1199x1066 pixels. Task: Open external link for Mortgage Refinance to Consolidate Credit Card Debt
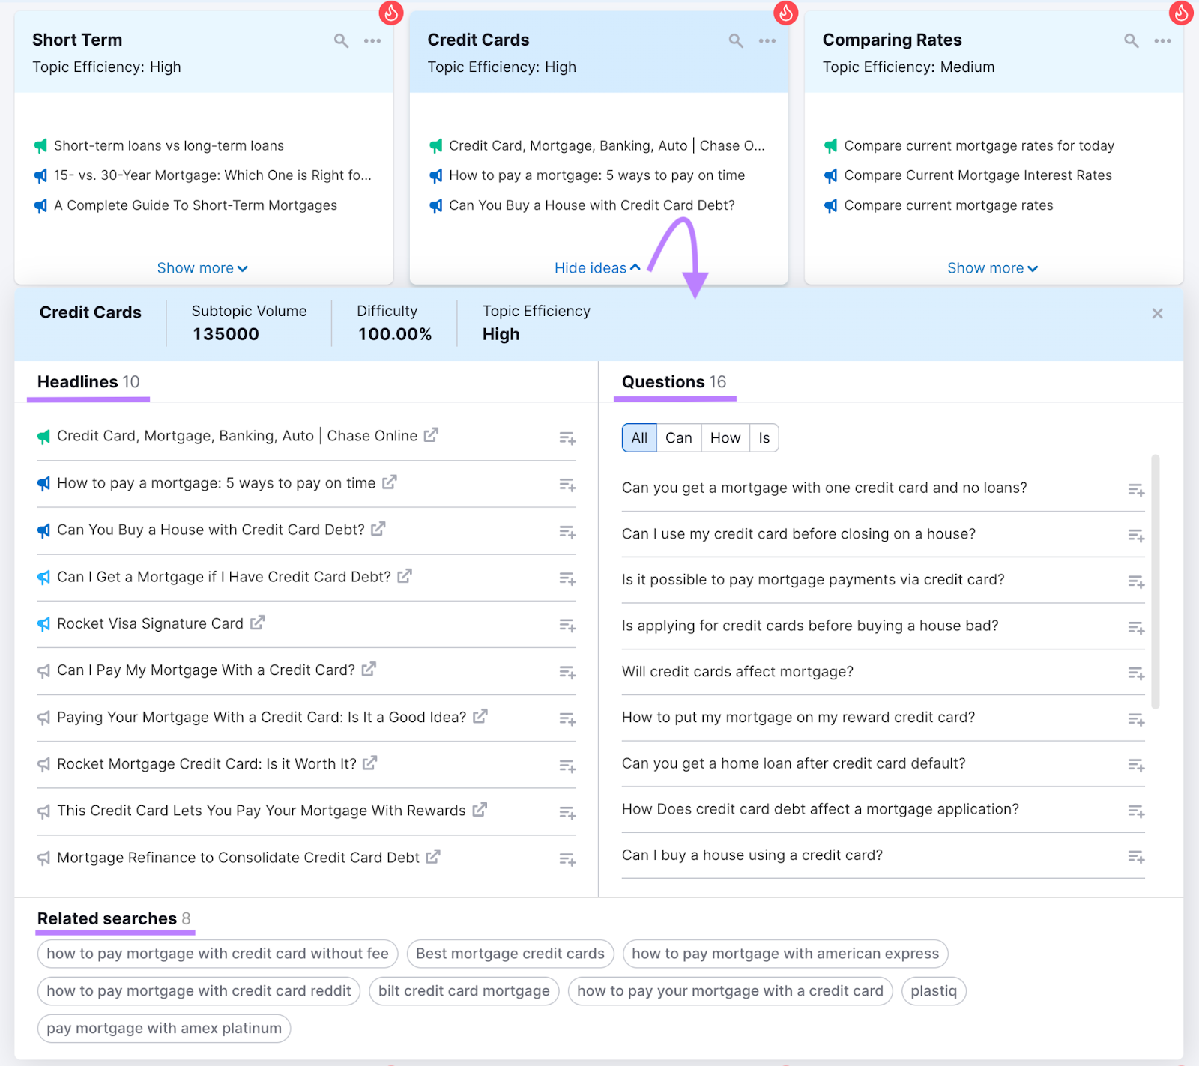(433, 856)
